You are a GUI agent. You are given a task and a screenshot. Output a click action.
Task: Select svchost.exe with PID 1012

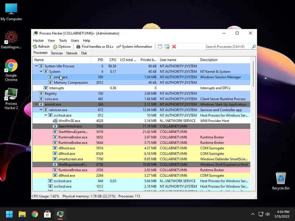[x=141, y=186]
